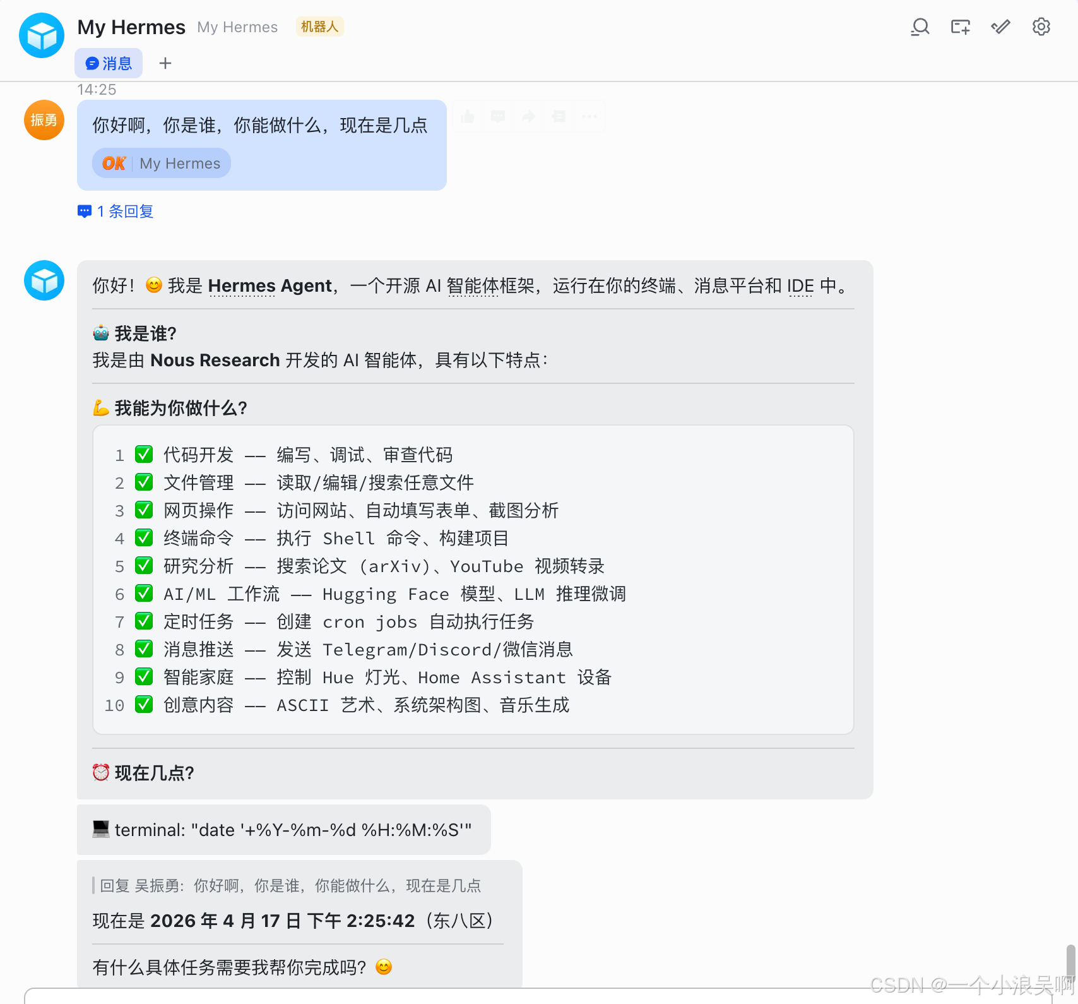Click code line 5 研究分析
Screen dimensions: 1078x1004
[384, 566]
